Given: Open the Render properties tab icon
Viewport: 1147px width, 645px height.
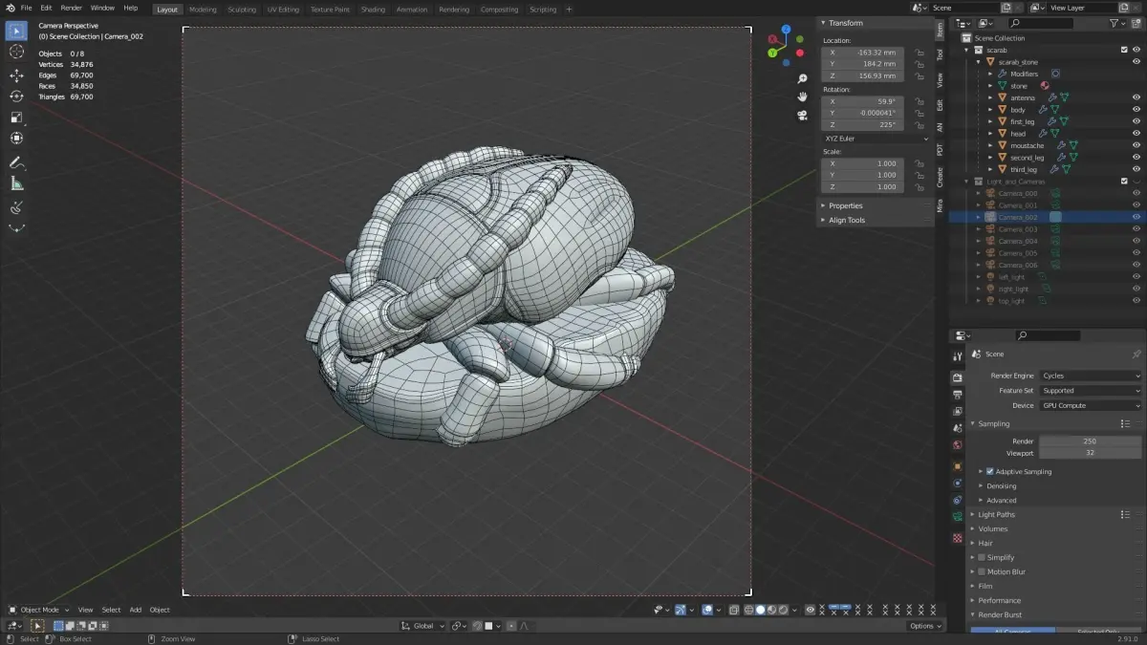Looking at the screenshot, I should click(958, 377).
